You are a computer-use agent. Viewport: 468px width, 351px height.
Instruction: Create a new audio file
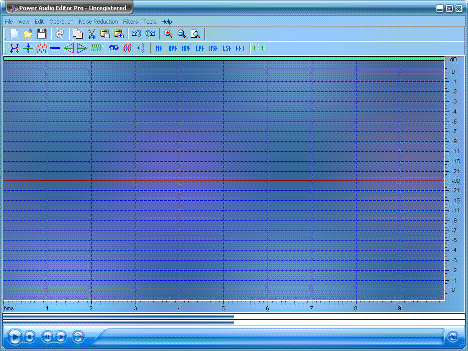15,34
